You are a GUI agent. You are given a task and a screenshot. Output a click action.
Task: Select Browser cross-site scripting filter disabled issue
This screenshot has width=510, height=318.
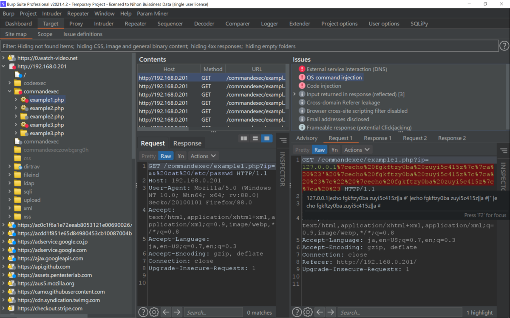click(x=357, y=111)
